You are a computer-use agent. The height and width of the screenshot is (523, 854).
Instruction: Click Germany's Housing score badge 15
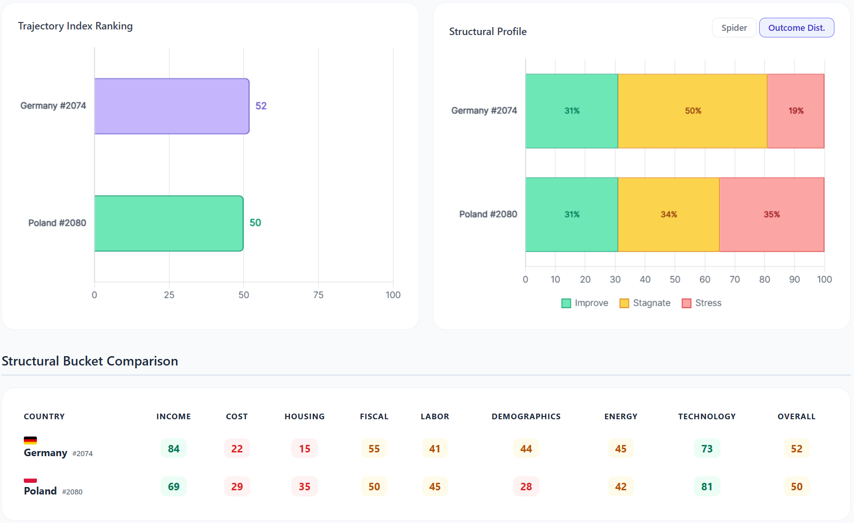click(304, 449)
